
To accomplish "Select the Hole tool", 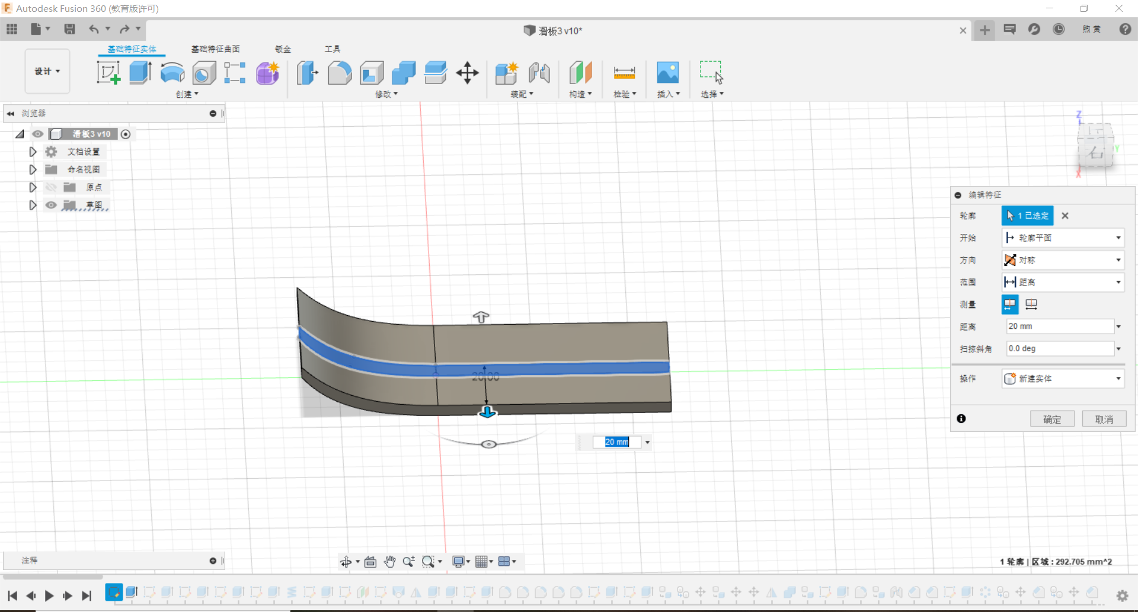I will click(x=204, y=72).
